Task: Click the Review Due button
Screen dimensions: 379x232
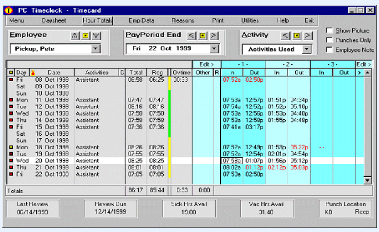Action: tap(111, 208)
